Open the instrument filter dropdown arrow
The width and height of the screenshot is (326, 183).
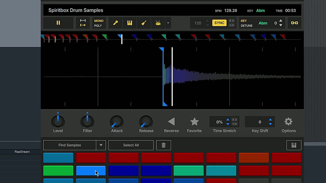point(168,23)
